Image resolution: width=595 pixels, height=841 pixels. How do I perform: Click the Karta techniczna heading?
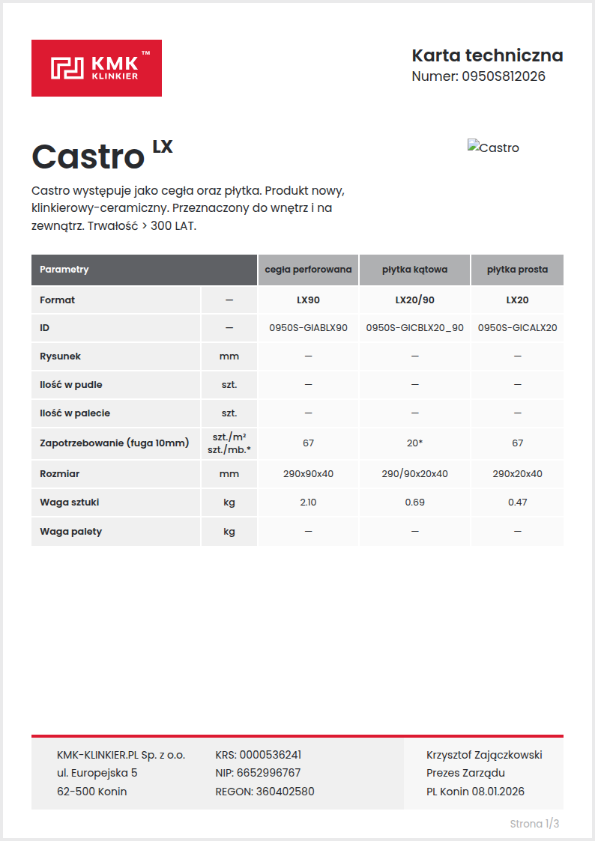point(487,55)
